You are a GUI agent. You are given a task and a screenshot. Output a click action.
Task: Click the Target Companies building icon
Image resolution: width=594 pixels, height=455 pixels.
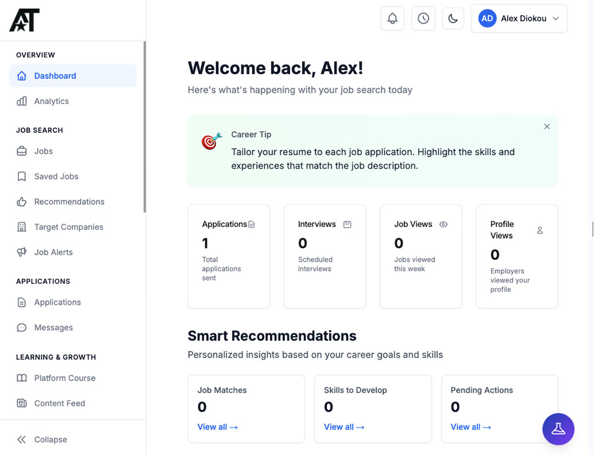coord(22,227)
